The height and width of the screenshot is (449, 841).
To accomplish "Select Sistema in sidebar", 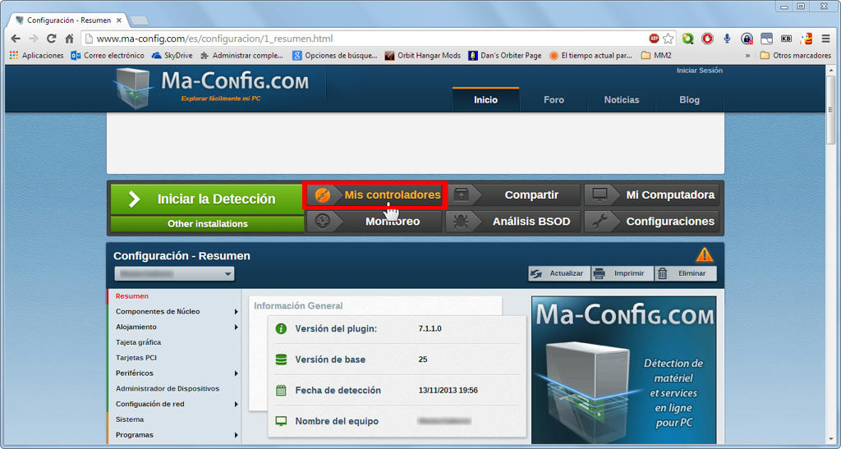I will pyautogui.click(x=130, y=419).
